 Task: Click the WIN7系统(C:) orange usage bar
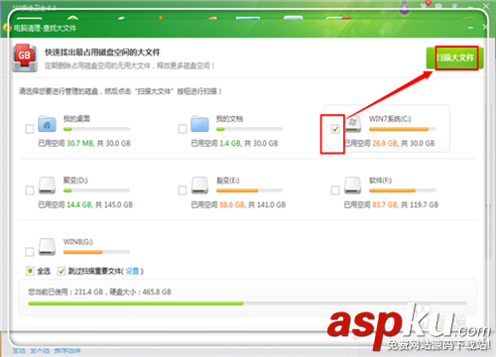(402, 129)
